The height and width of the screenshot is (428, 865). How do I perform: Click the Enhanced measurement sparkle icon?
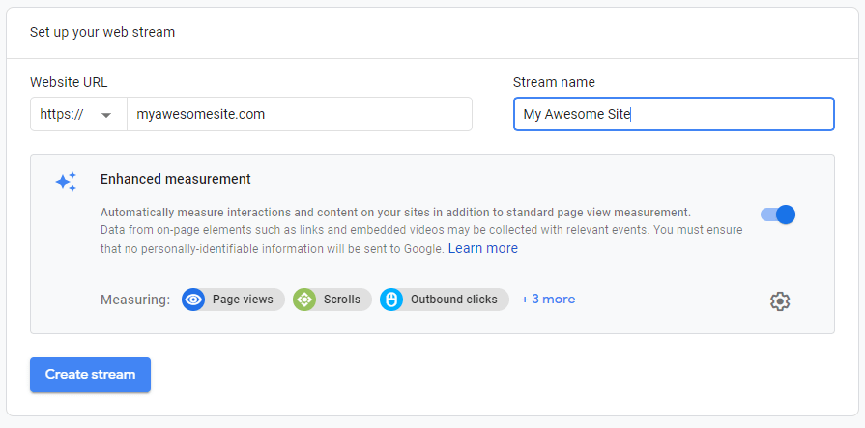click(66, 182)
